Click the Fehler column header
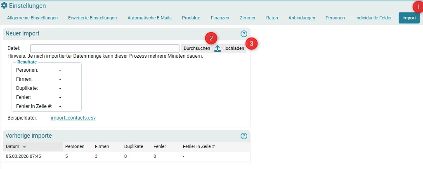The width and height of the screenshot is (423, 169). (160, 147)
